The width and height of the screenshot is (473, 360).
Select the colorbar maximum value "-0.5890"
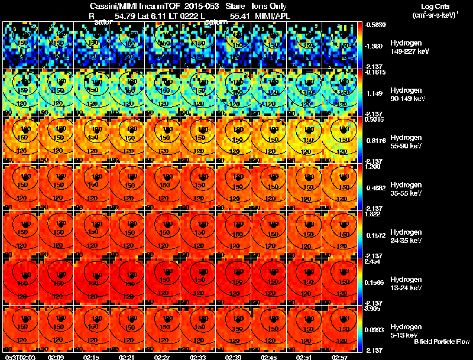pyautogui.click(x=375, y=25)
